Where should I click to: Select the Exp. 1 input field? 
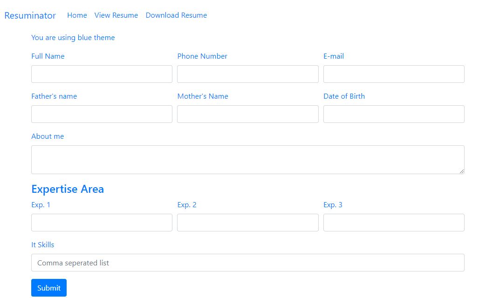[x=102, y=222]
